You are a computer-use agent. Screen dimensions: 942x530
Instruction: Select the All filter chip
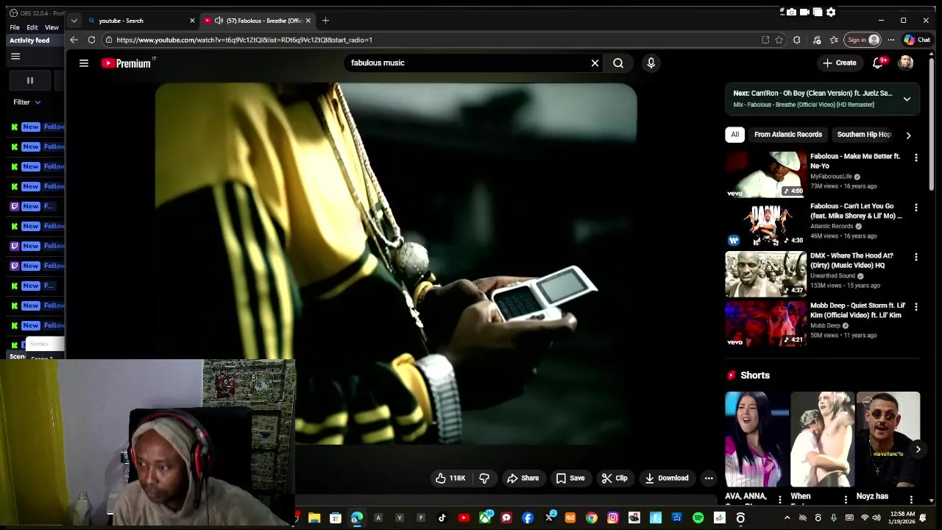tap(734, 135)
